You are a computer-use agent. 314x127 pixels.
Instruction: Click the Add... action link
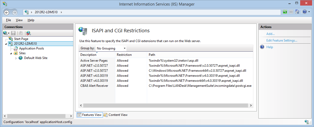click(270, 34)
